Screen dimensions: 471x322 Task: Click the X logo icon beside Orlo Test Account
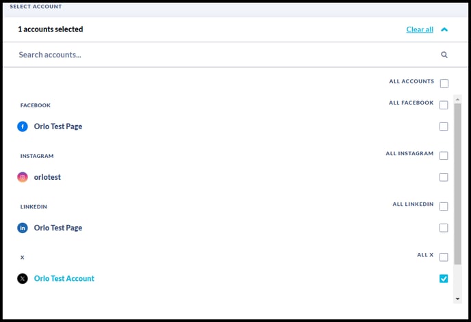coord(23,278)
